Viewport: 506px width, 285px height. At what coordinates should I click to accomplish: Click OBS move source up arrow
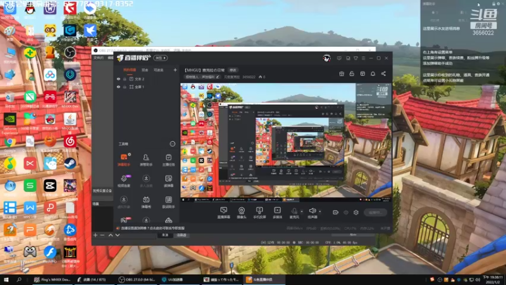pyautogui.click(x=111, y=235)
